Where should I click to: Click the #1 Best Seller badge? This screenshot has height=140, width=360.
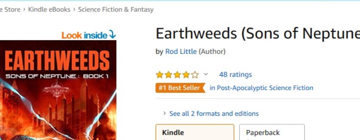point(180,88)
